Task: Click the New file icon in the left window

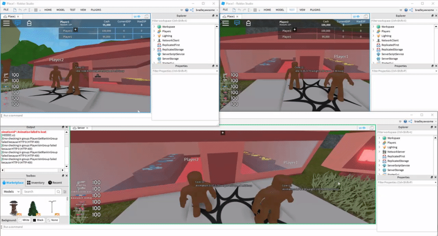Action: click(x=14, y=10)
